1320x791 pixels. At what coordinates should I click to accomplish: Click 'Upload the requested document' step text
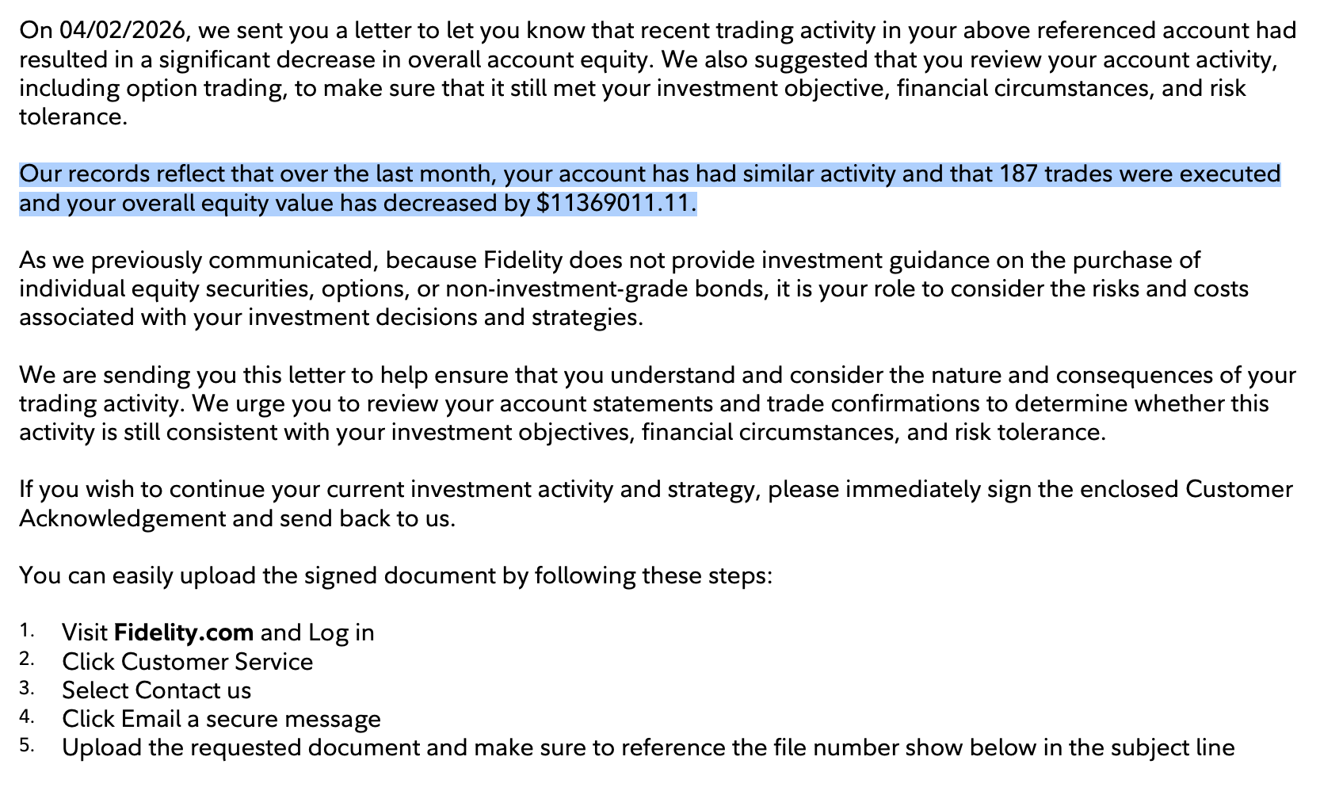click(x=241, y=747)
